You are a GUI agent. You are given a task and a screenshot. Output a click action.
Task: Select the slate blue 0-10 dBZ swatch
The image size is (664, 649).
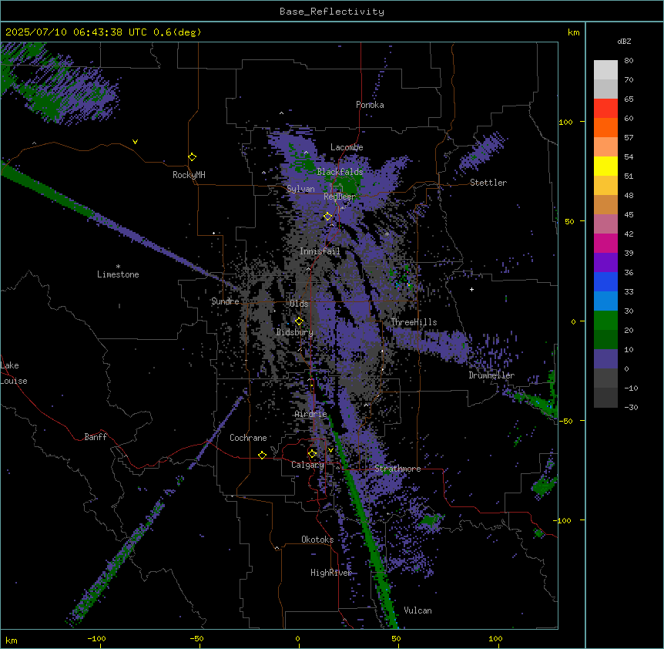pos(605,359)
